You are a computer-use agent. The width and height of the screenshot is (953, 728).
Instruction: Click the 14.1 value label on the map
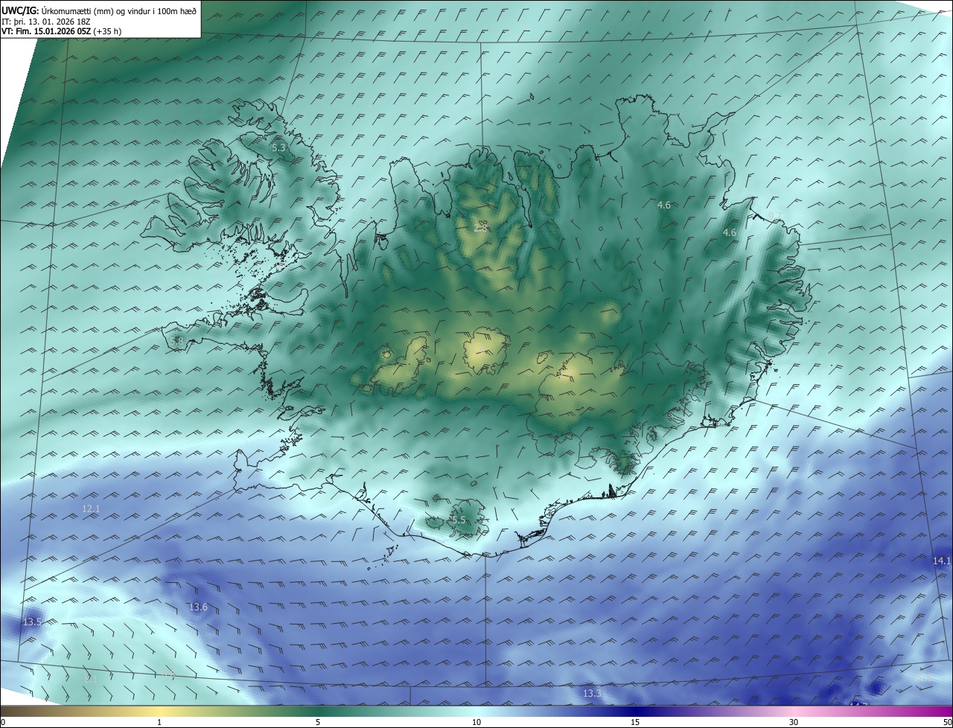[x=942, y=561]
